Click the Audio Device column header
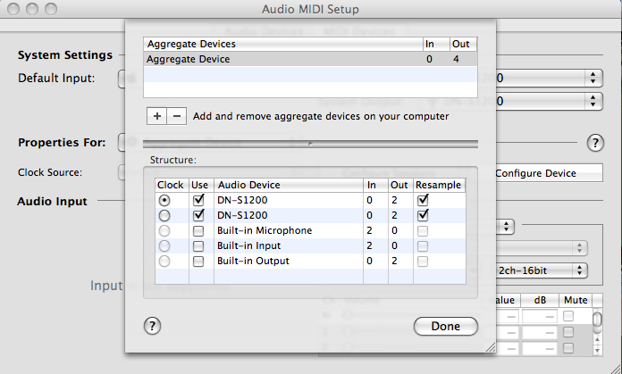 coord(289,185)
